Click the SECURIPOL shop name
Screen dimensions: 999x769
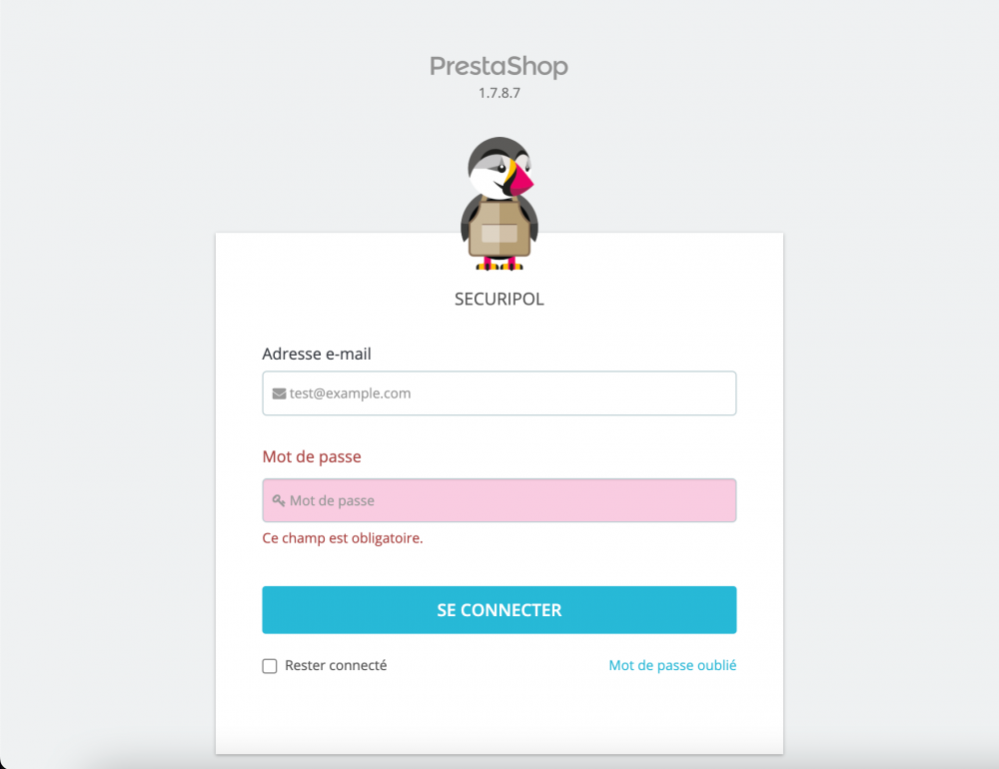tap(499, 299)
